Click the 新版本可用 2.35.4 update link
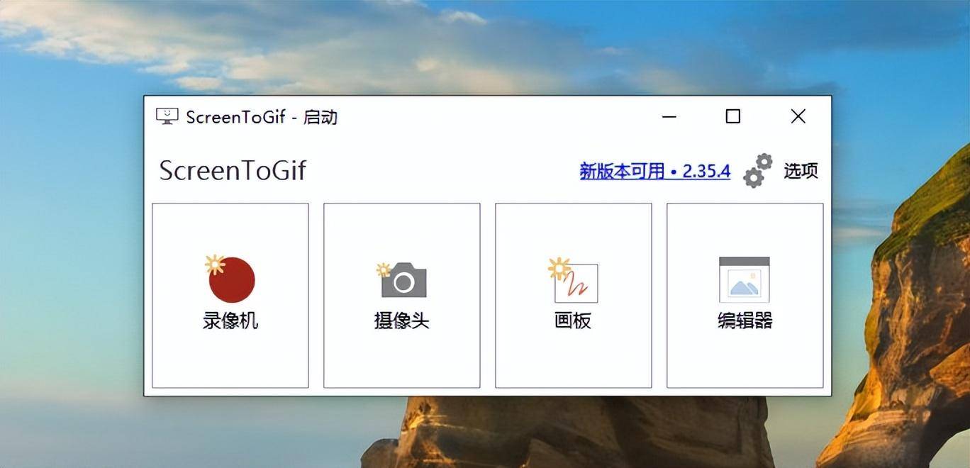The width and height of the screenshot is (970, 468). 655,171
